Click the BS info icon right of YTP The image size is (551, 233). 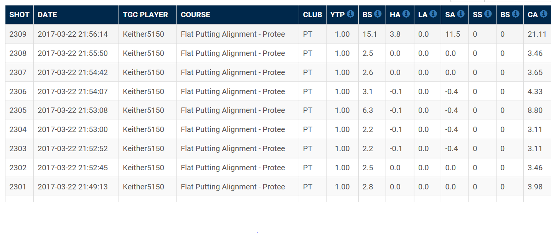click(378, 14)
